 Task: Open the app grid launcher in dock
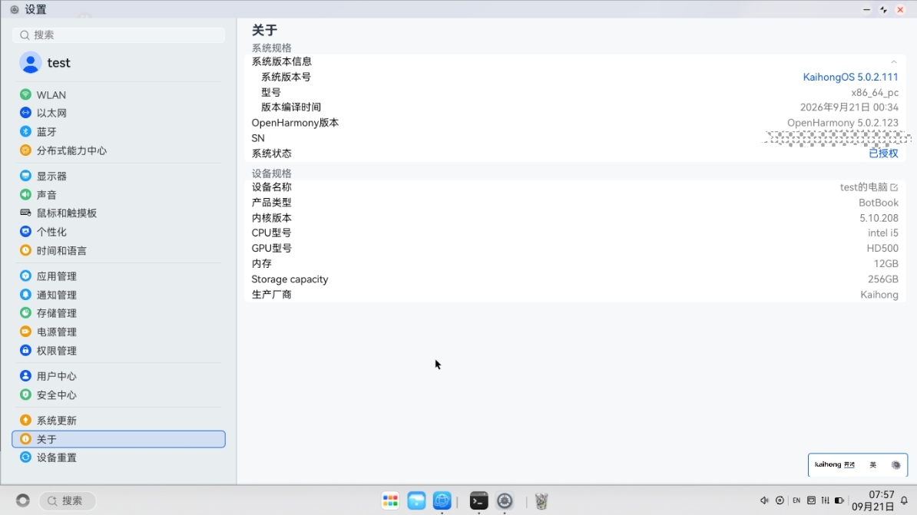(x=390, y=501)
